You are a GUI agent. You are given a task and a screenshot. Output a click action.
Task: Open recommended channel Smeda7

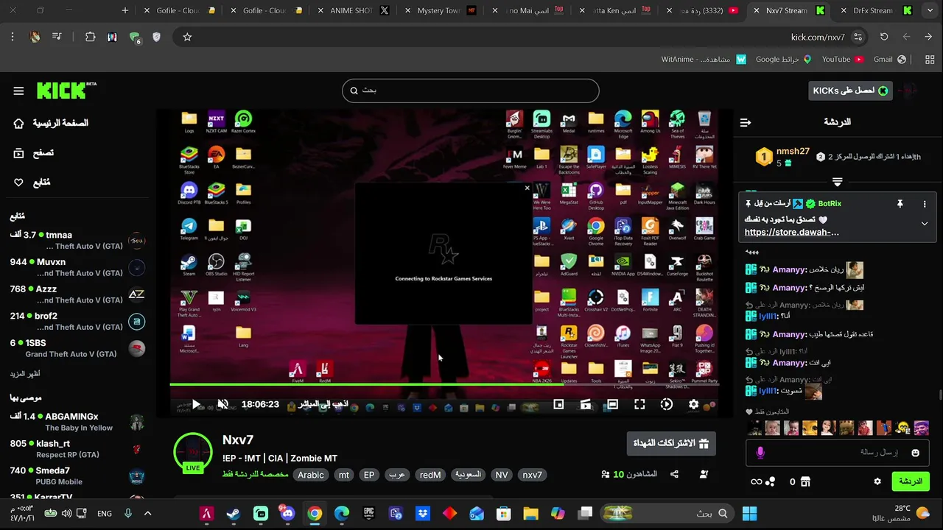tap(77, 476)
